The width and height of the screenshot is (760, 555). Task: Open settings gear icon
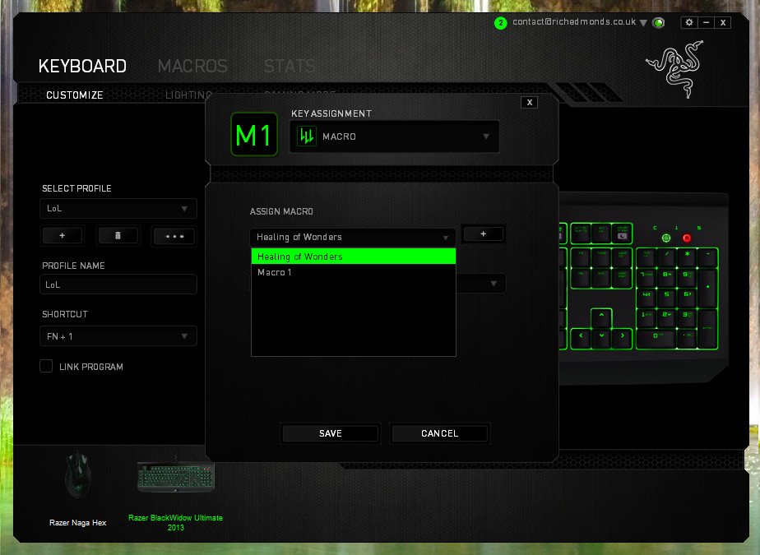point(688,22)
